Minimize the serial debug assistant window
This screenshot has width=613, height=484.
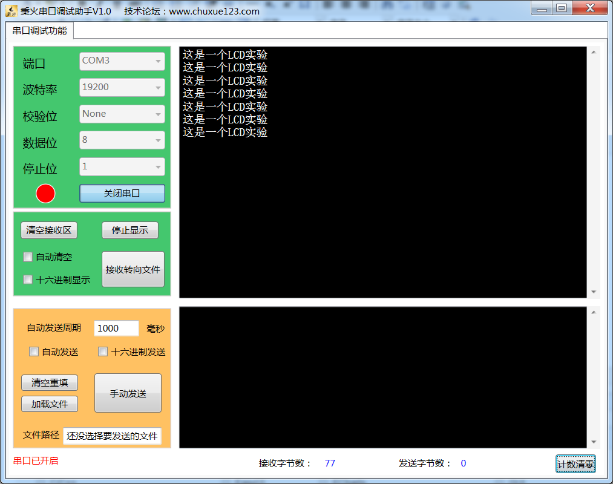pyautogui.click(x=542, y=8)
